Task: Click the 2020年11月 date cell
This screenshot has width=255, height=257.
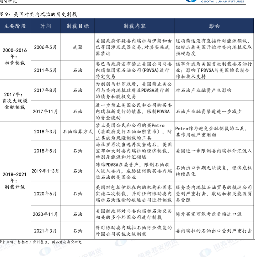Action: pos(45,214)
